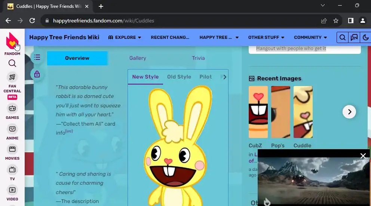Expand the Community dropdown menu
Viewport: 371px width, 206px height.
310,37
